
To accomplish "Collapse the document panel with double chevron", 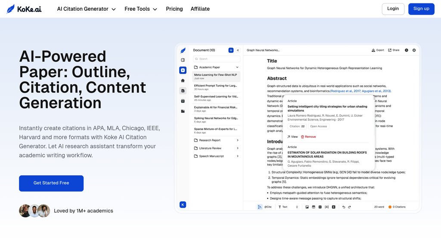I will pyautogui.click(x=238, y=50).
